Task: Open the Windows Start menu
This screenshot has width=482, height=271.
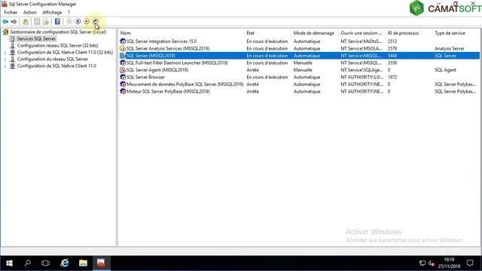Action: (9, 263)
